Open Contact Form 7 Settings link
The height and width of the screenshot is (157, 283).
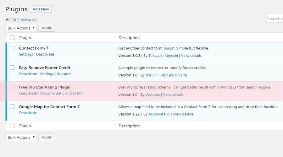point(26,54)
